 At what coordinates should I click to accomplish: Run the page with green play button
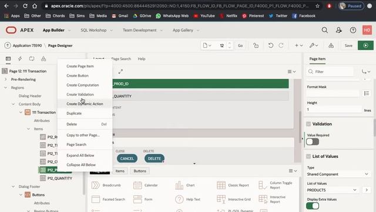(x=365, y=45)
